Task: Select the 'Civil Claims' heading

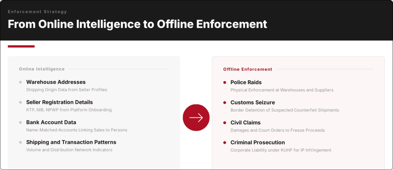Action: tap(246, 123)
